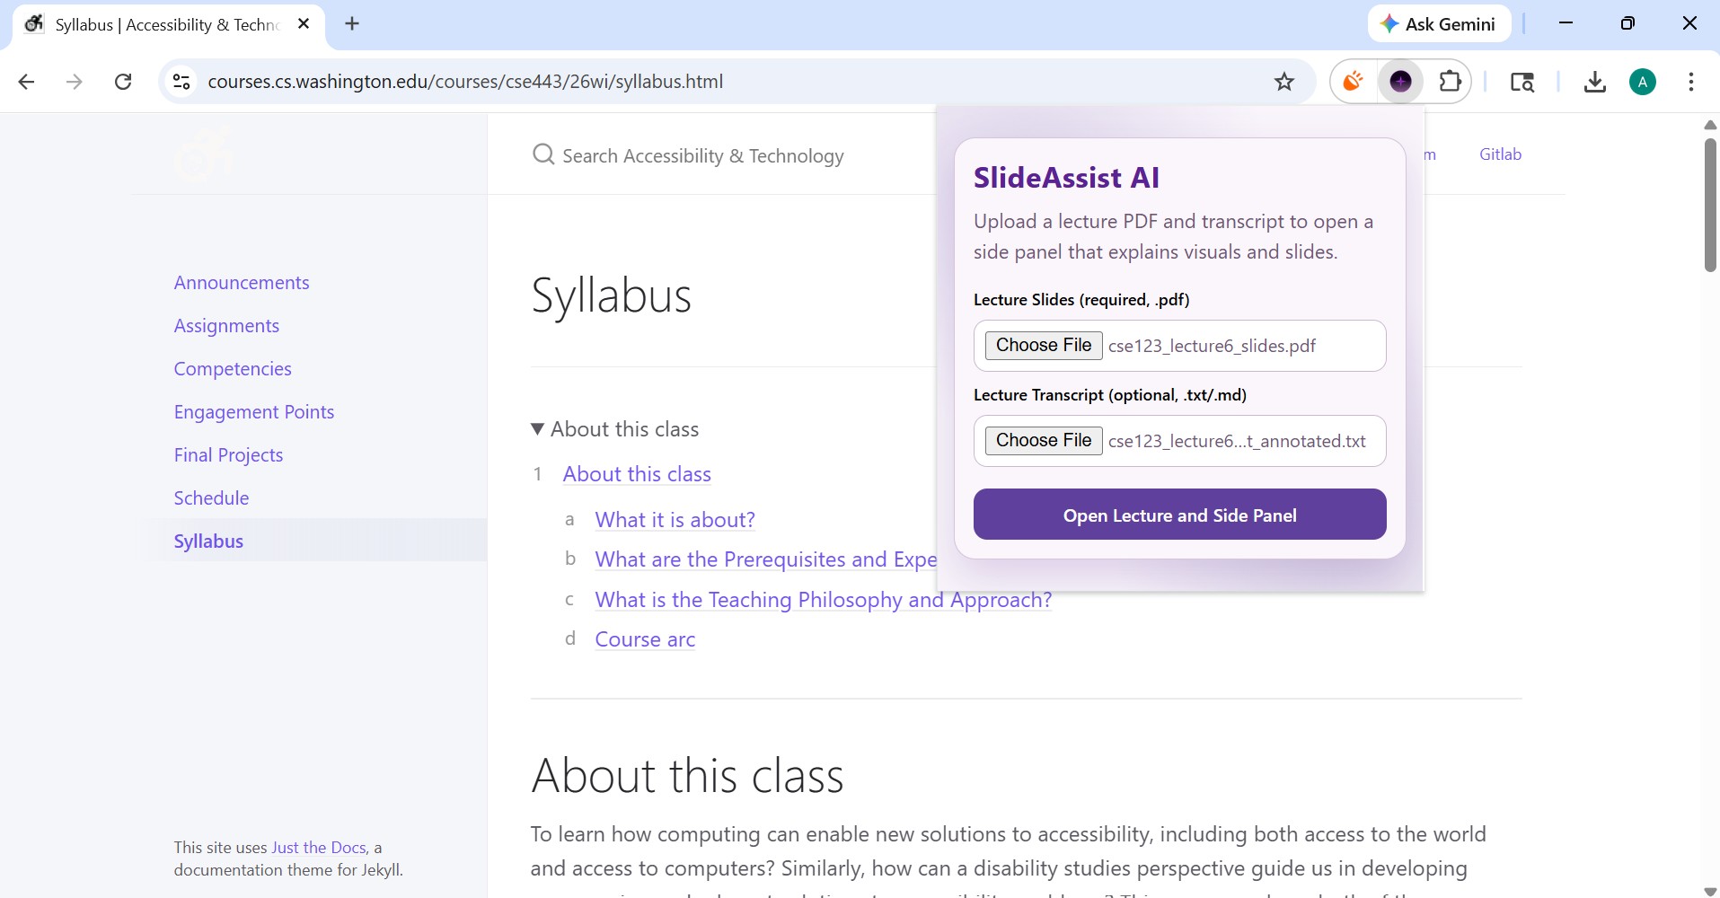
Task: Reload the current page
Action: click(123, 81)
